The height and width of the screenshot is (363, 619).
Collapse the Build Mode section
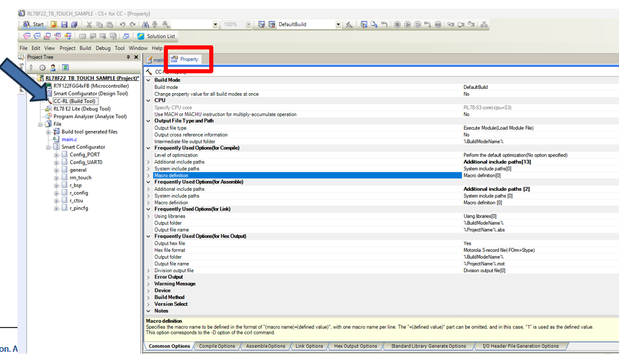(149, 80)
